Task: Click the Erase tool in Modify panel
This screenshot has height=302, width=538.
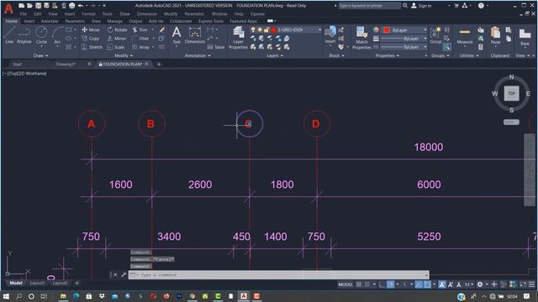Action: pyautogui.click(x=162, y=30)
